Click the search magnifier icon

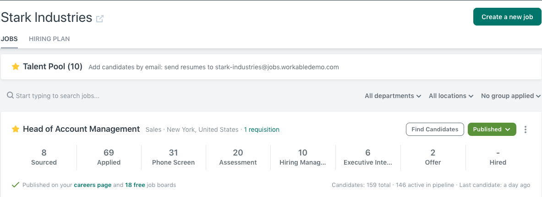[x=11, y=95]
